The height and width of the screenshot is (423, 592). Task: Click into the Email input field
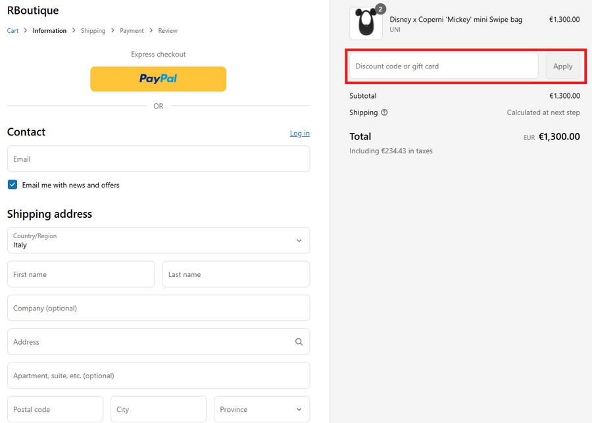coord(158,159)
